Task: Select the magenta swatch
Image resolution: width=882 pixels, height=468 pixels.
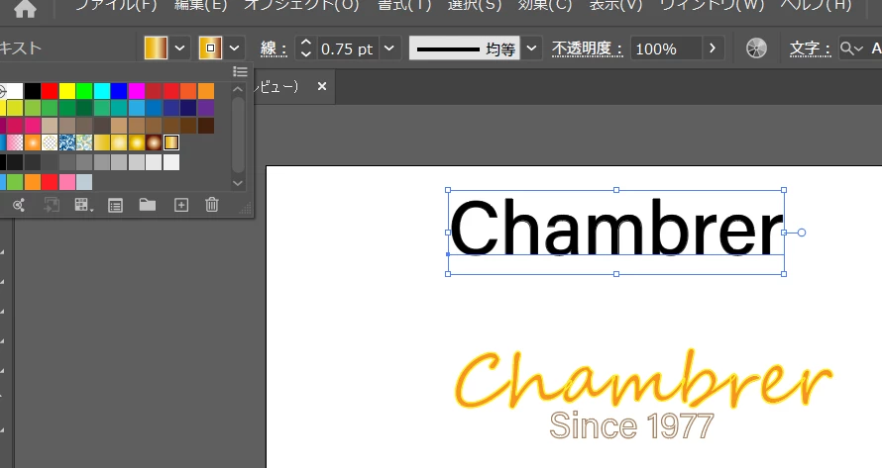Action: [x=137, y=90]
